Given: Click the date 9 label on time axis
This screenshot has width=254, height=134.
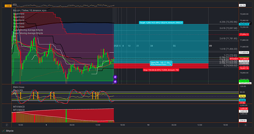Looking at the screenshot, I should click(x=46, y=125).
